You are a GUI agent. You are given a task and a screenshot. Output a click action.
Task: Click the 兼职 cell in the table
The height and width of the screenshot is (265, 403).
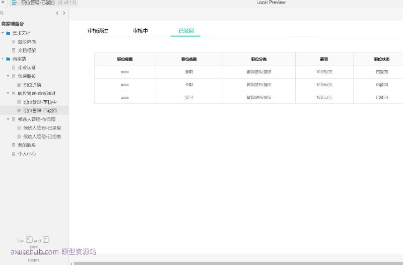(x=189, y=72)
